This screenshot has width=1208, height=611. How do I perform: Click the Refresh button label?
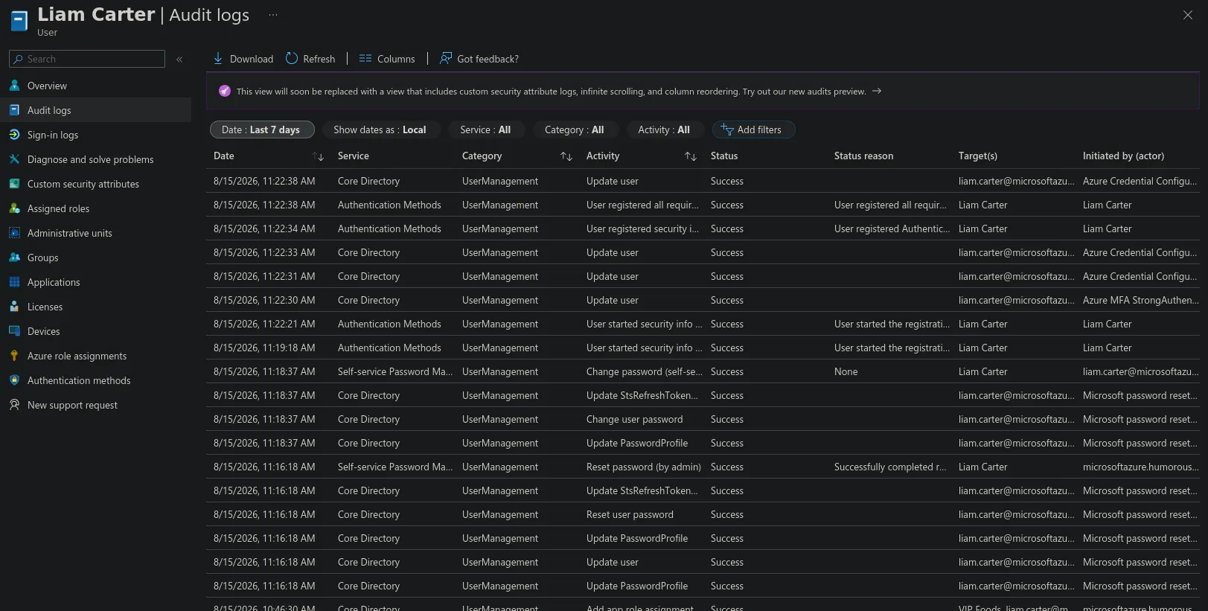[319, 59]
